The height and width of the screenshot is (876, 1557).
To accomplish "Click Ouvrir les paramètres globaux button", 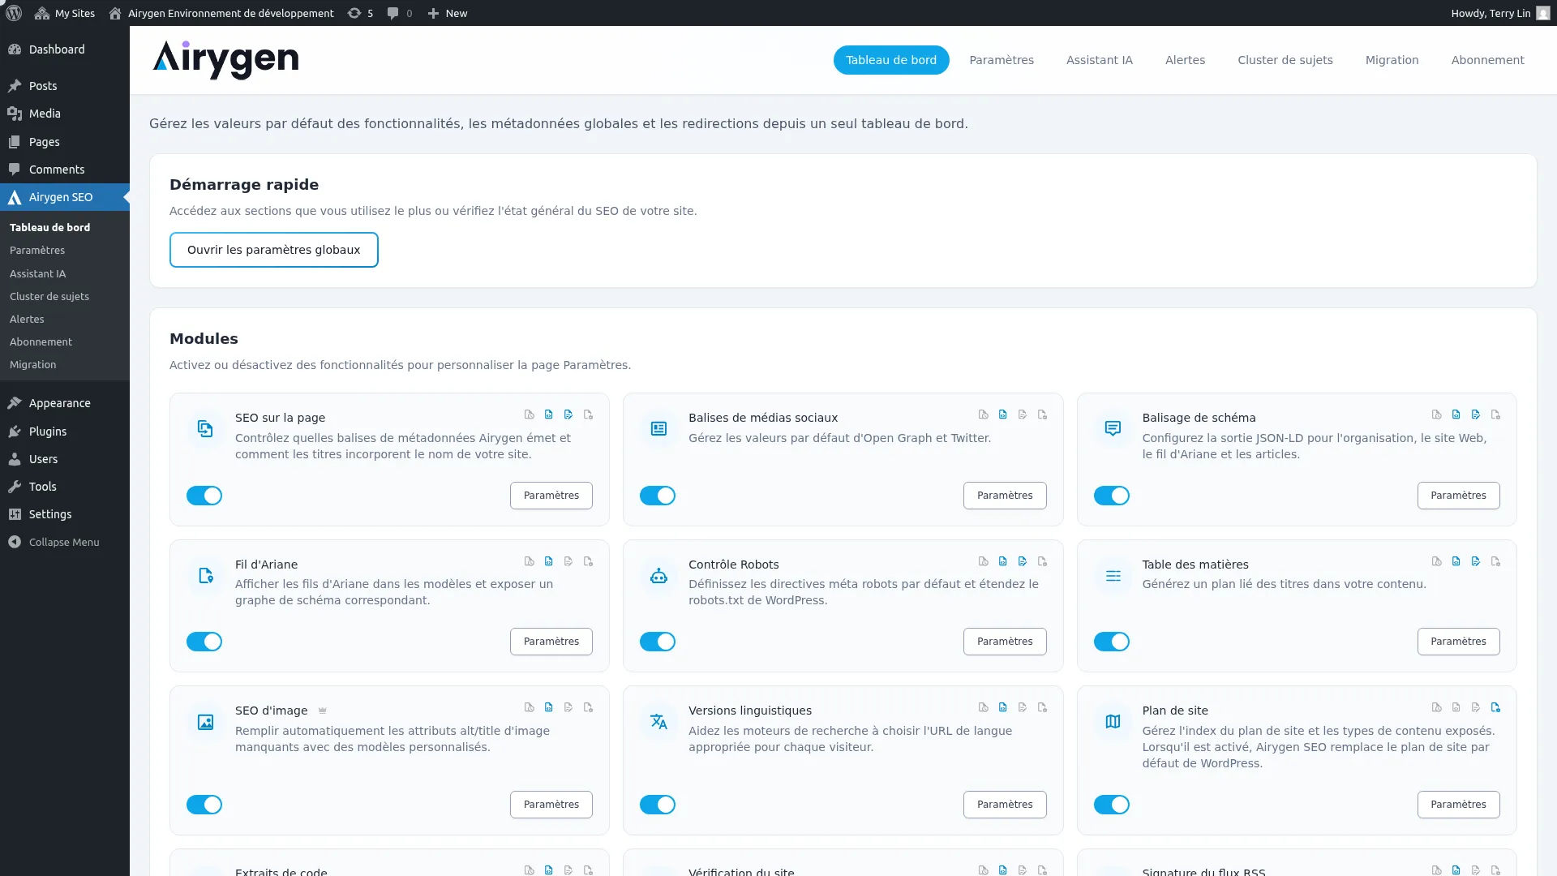I will (x=273, y=250).
